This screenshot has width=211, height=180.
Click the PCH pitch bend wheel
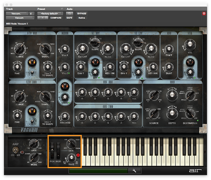tap(52, 150)
